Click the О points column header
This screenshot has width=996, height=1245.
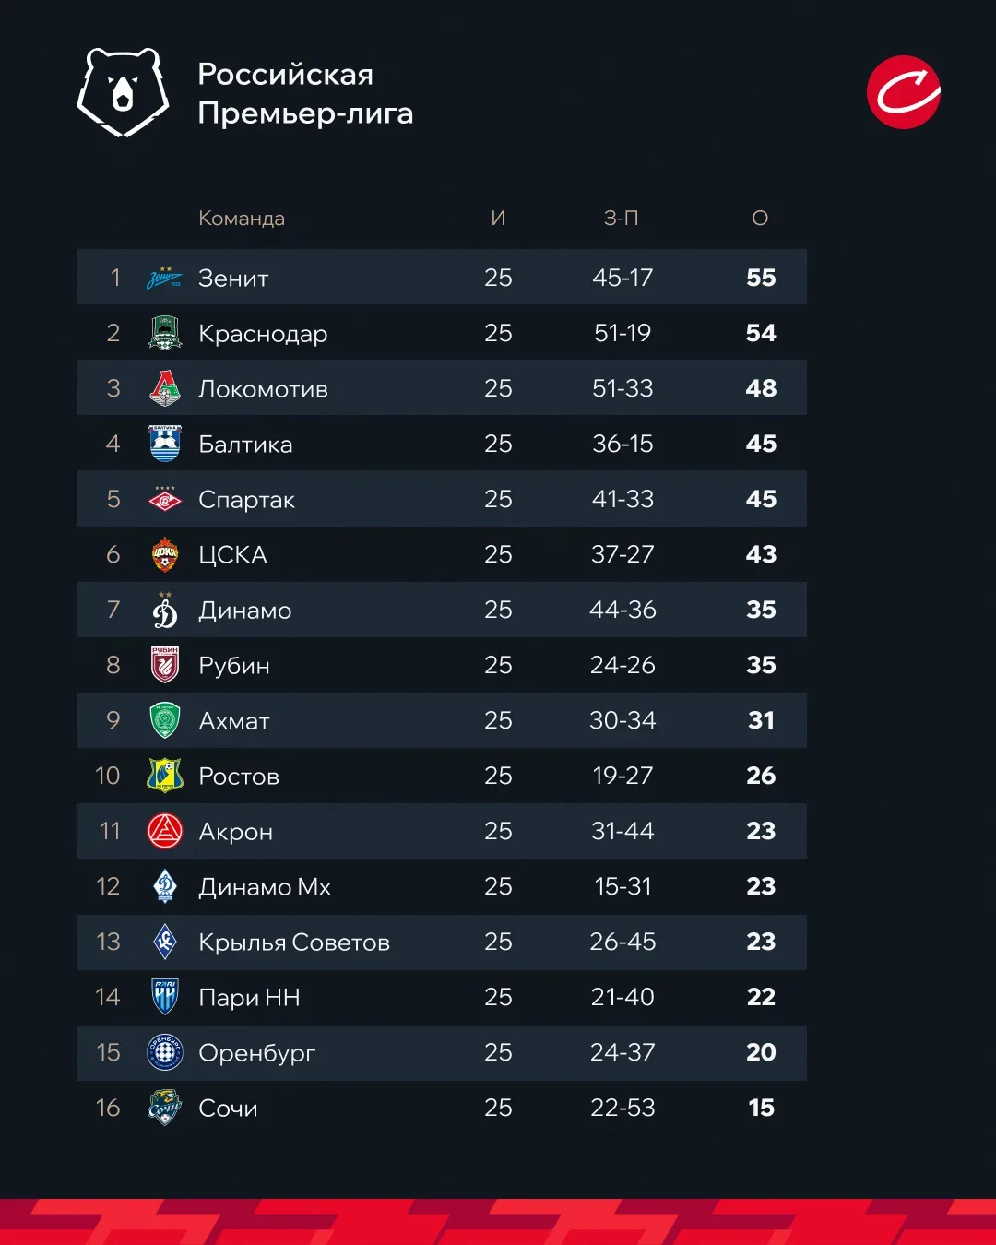760,219
